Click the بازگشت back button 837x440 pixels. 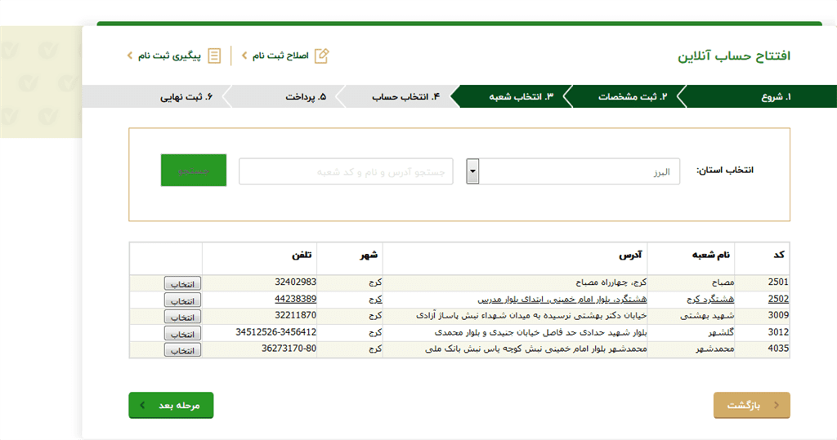751,405
